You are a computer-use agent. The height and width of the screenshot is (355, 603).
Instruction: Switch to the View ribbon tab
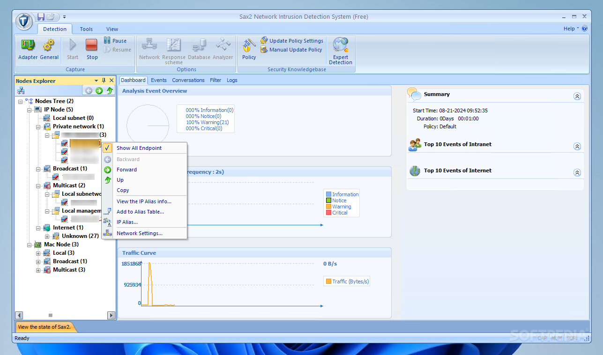click(112, 29)
